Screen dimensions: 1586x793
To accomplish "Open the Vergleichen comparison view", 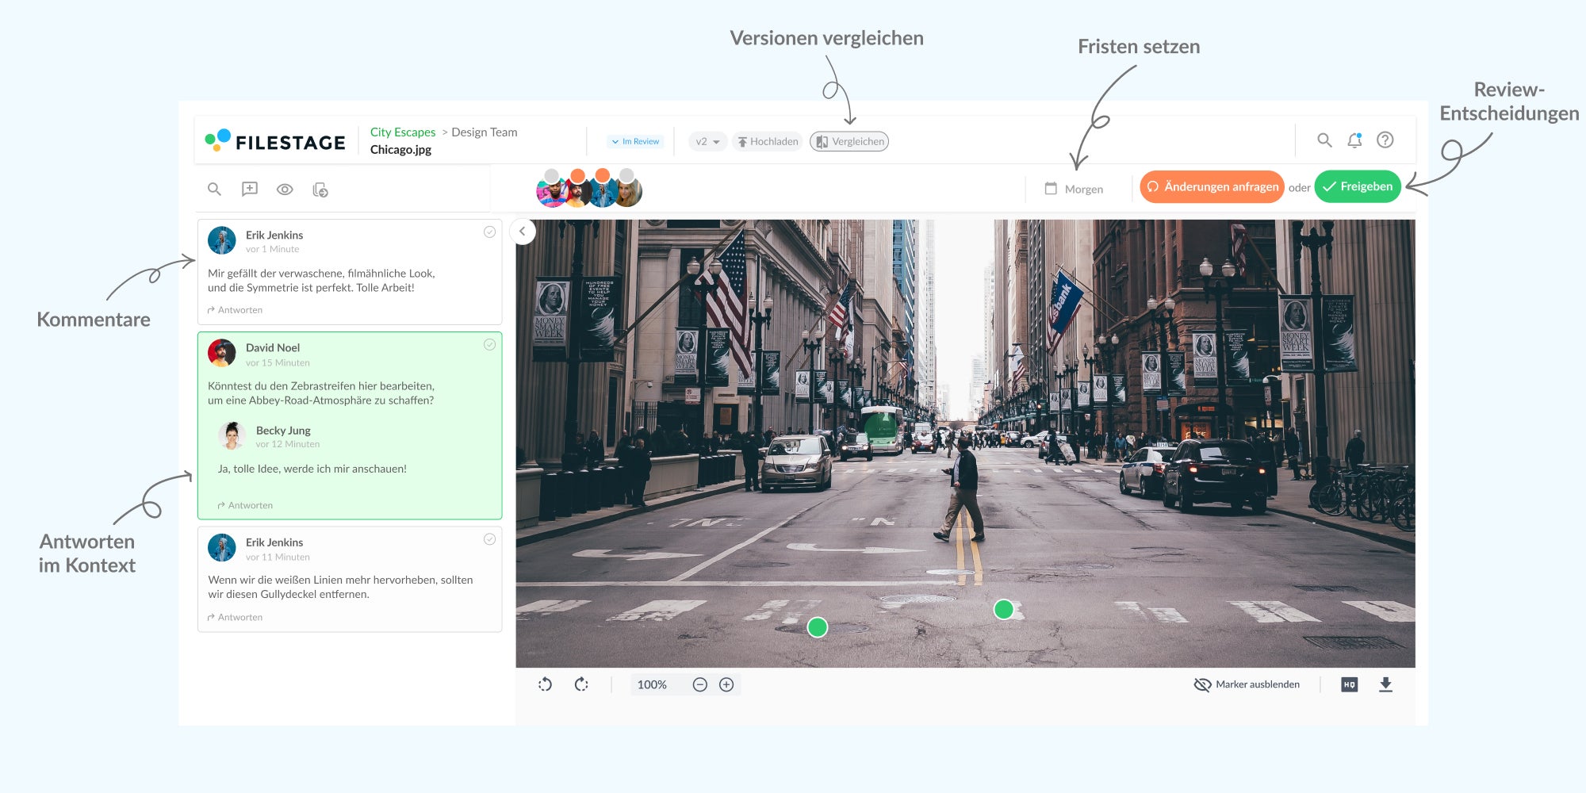I will coord(849,141).
